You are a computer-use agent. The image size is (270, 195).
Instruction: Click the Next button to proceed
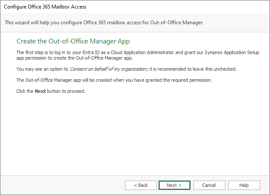pos(174,185)
